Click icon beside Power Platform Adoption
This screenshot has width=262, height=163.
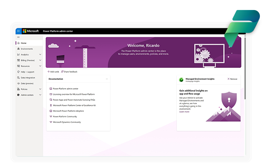click(x=51, y=111)
